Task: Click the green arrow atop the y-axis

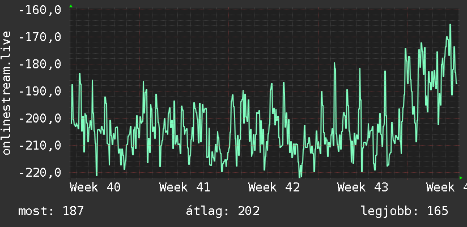Action: [x=71, y=6]
